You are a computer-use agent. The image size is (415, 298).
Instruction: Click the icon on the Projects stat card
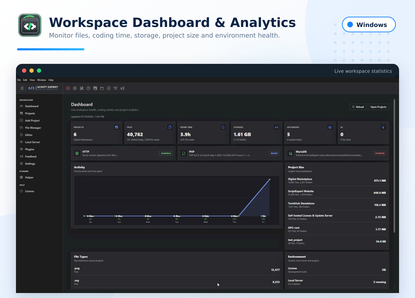[x=116, y=127]
